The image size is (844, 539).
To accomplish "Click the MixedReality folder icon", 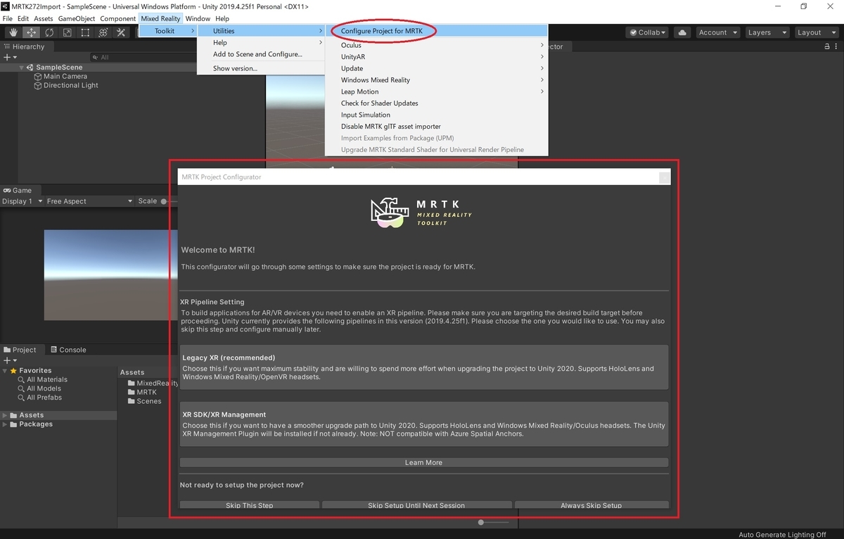I will pos(131,383).
